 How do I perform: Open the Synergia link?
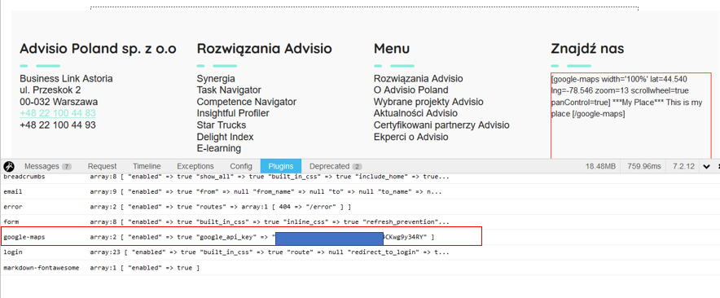click(x=216, y=78)
